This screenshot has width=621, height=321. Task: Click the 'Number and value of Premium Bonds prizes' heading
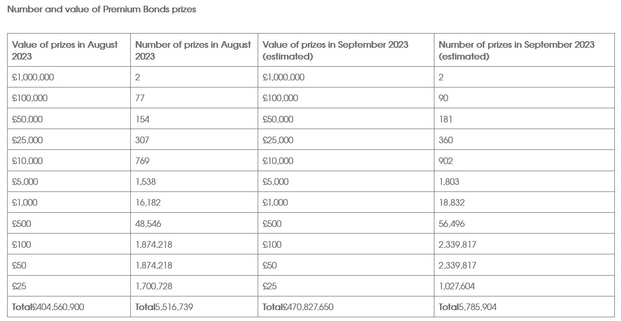point(102,9)
